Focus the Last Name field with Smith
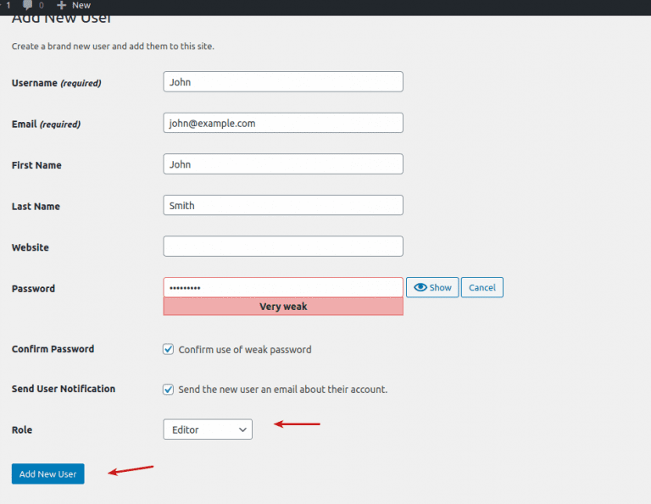651x504 pixels. coord(283,205)
